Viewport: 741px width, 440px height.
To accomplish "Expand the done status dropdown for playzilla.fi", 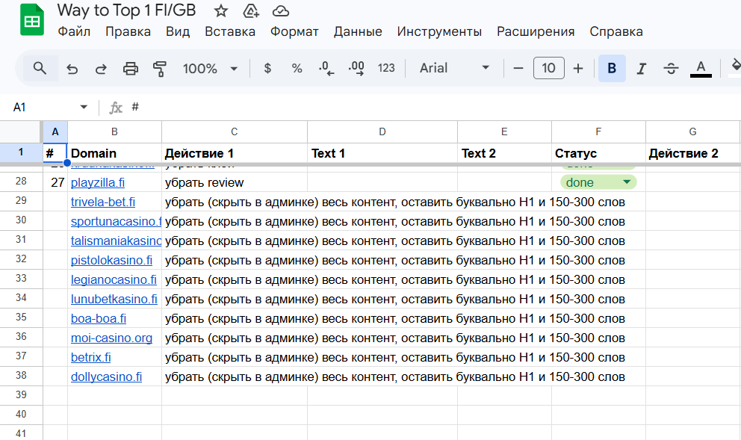I will 627,182.
